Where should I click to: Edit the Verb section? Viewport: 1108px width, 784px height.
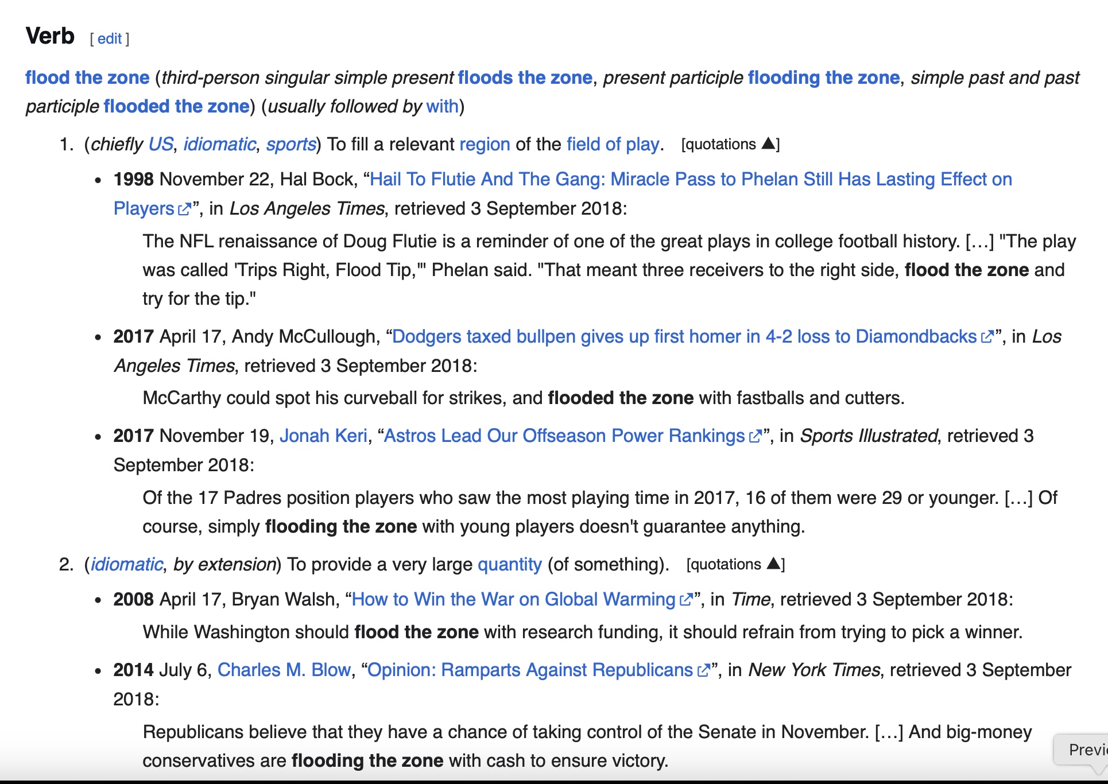click(x=109, y=38)
